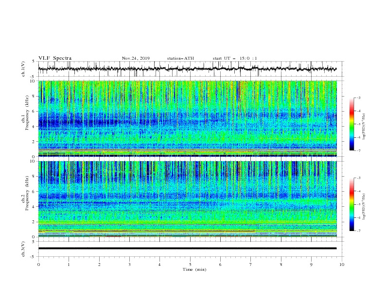385x297 pixels.
Task: Click the ch.1 PSD color bar
Action: pyautogui.click(x=351, y=124)
